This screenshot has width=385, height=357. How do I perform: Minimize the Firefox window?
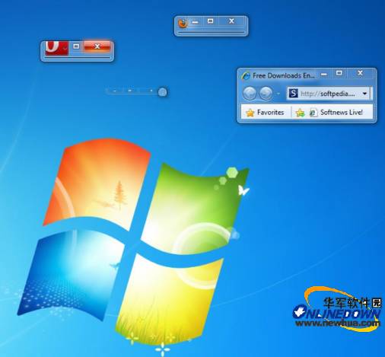[195, 22]
